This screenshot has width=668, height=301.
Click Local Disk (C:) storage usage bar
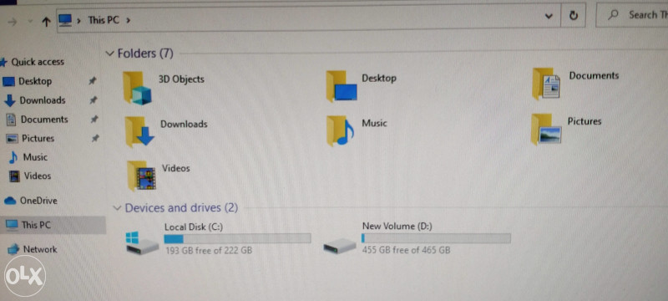tap(237, 238)
